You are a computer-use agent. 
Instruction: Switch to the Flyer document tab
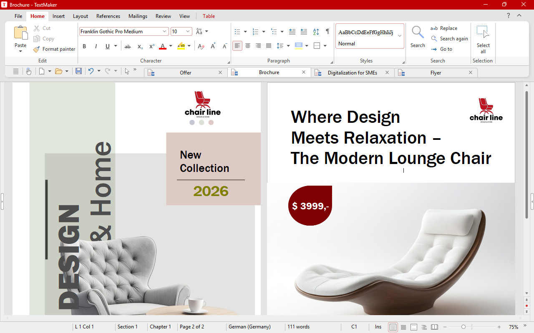coord(436,73)
